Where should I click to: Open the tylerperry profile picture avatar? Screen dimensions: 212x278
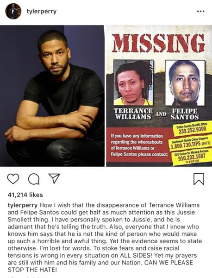point(13,11)
